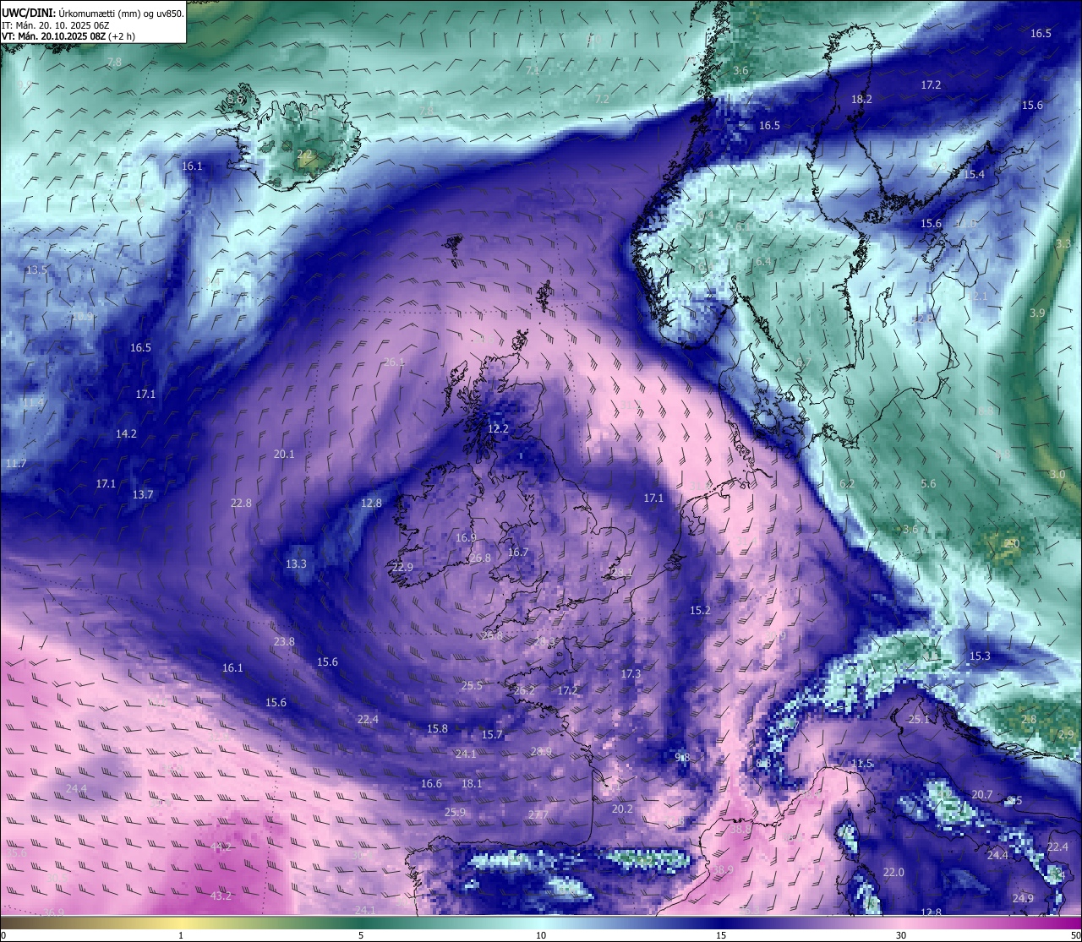Click the map value 20.7
The width and height of the screenshot is (1082, 942).
[981, 794]
